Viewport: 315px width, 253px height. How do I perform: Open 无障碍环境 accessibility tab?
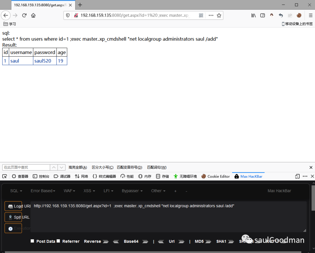[185, 176]
